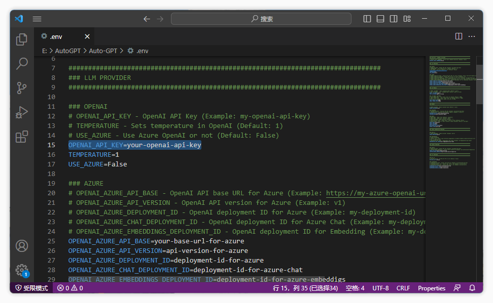The height and width of the screenshot is (303, 493).
Task: Open the Search view in activity bar
Action: 22,64
